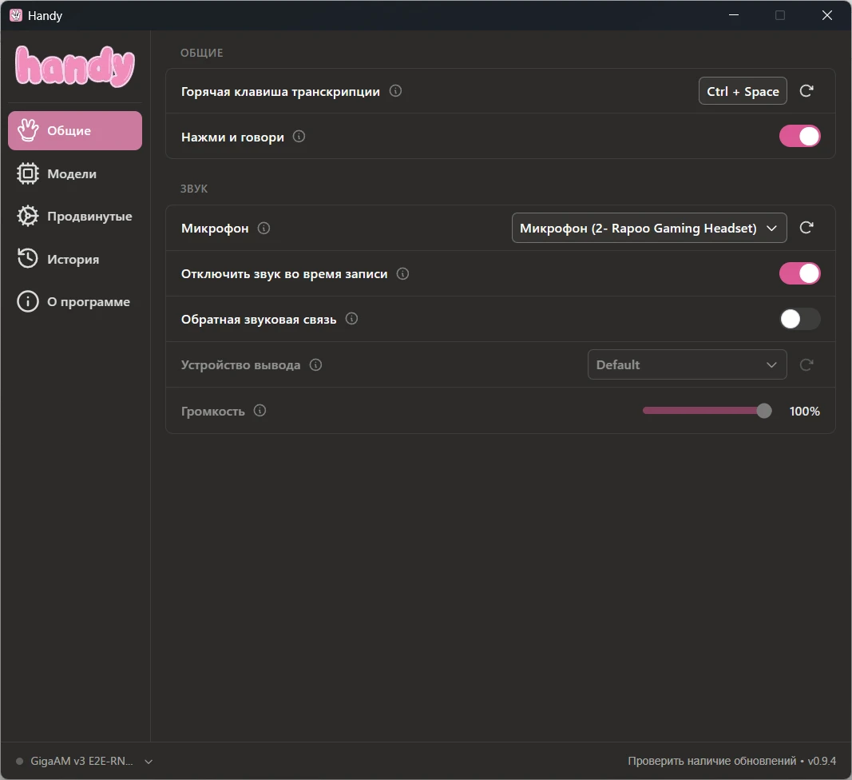852x780 pixels.
Task: Click the Громкость label
Action: click(213, 412)
